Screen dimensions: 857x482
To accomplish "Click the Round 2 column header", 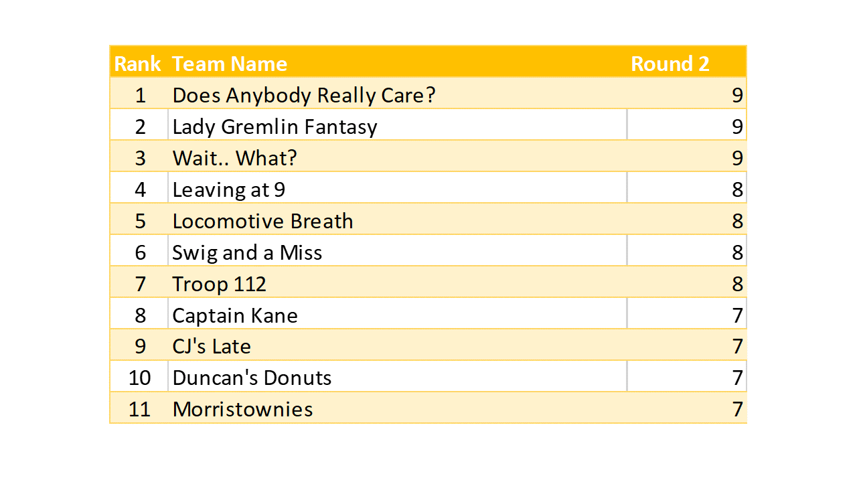I will coord(670,64).
